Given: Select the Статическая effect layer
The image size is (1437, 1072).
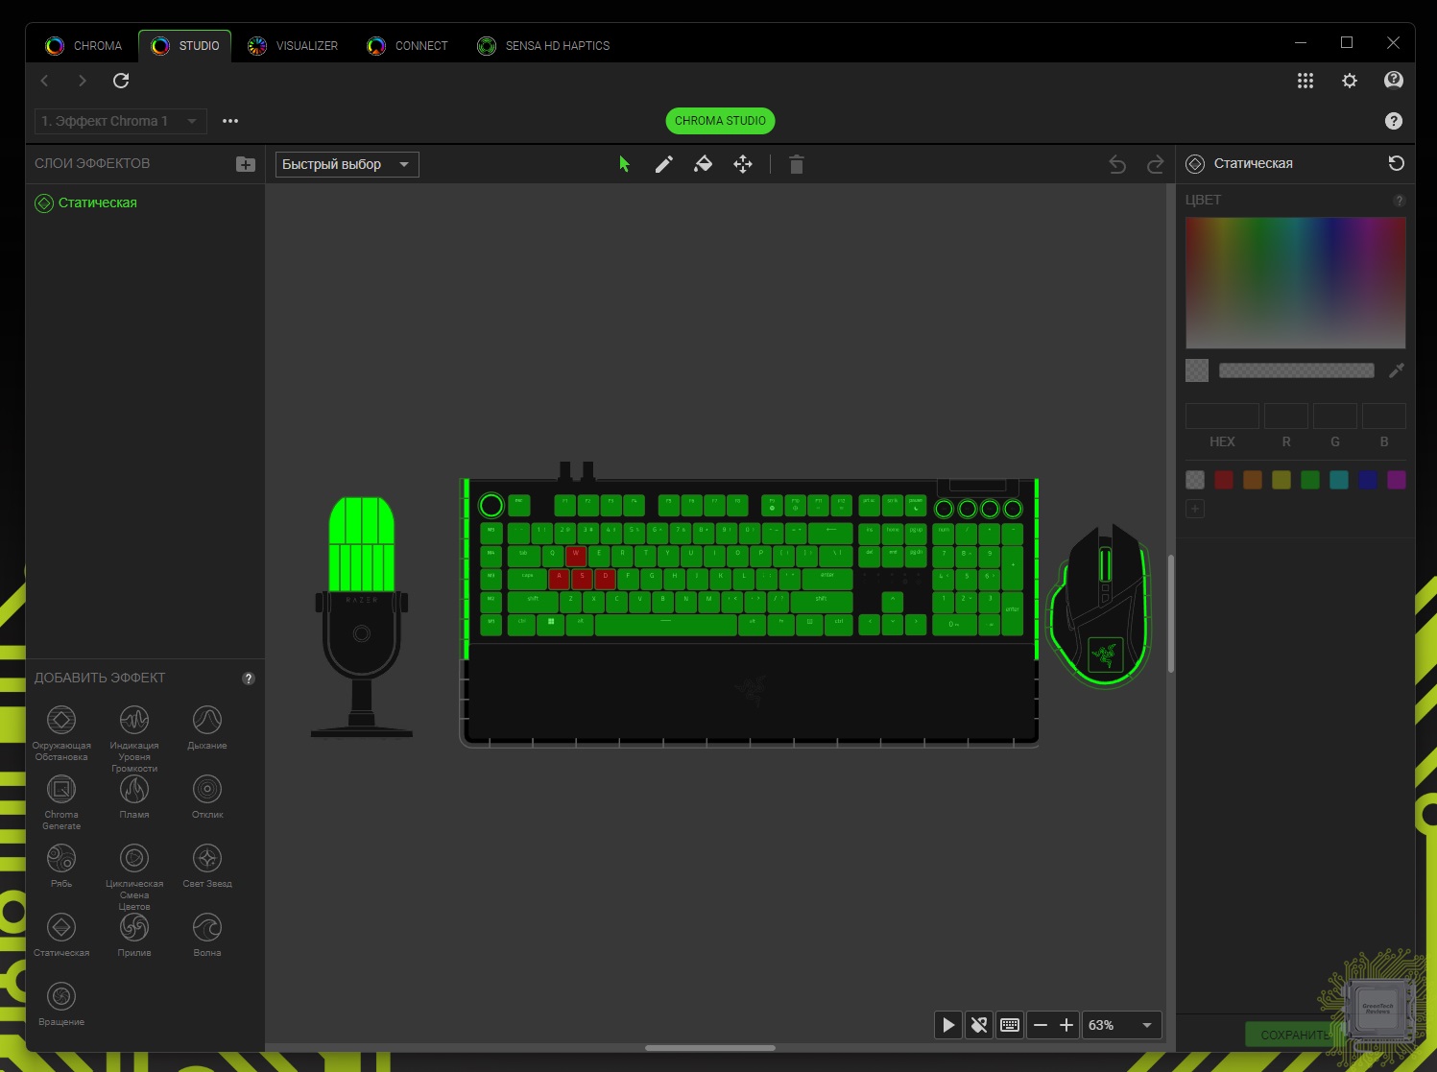Looking at the screenshot, I should point(97,202).
